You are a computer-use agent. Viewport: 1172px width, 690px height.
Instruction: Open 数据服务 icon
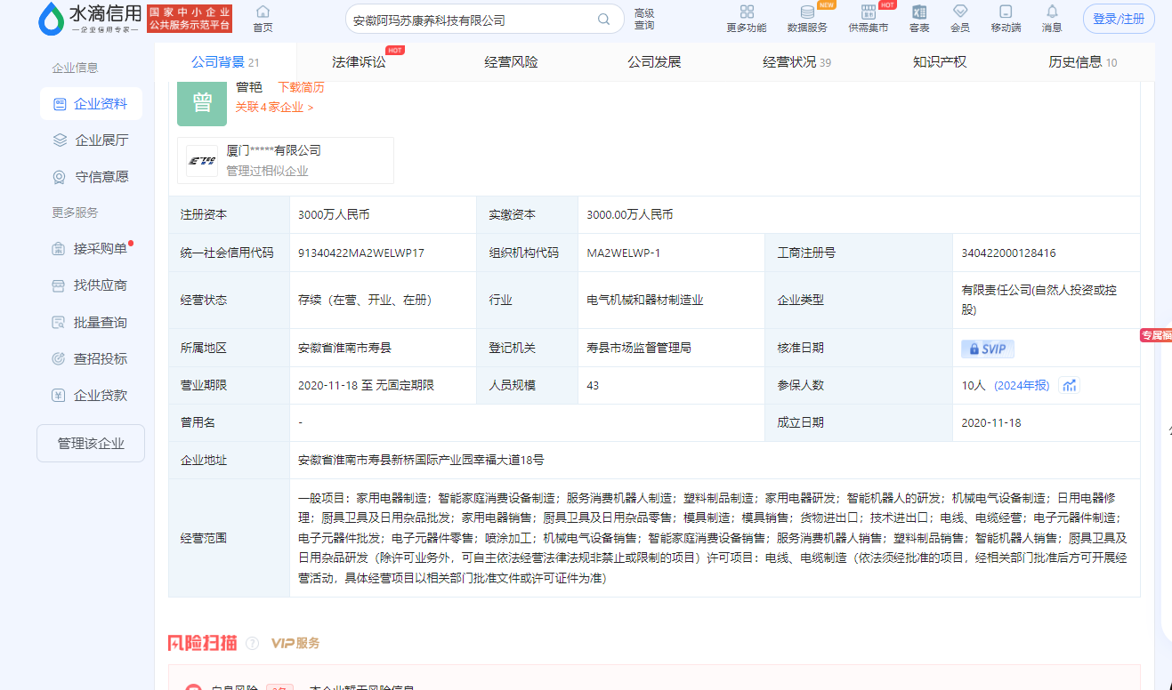point(807,12)
